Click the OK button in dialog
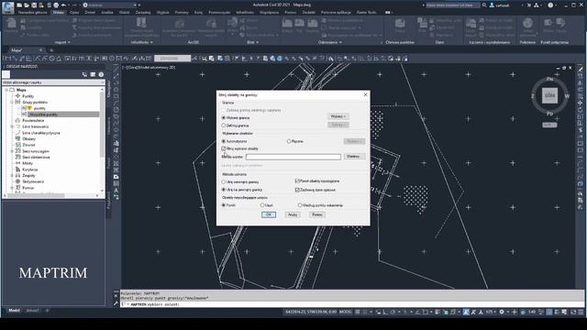 click(x=269, y=214)
